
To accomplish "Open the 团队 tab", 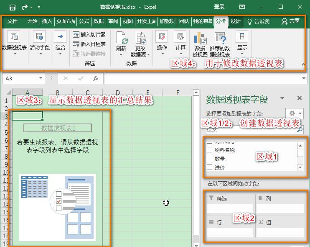I will (184, 21).
